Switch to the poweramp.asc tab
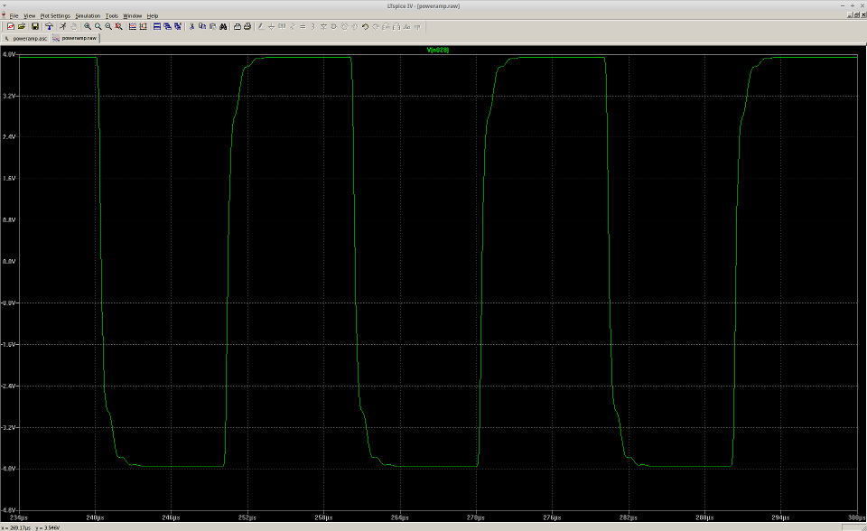867x531 pixels. pos(26,39)
